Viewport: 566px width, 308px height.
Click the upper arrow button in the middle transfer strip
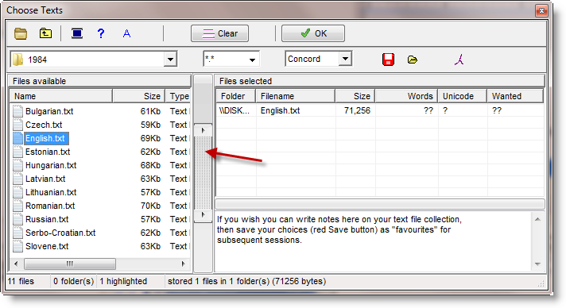coord(203,130)
